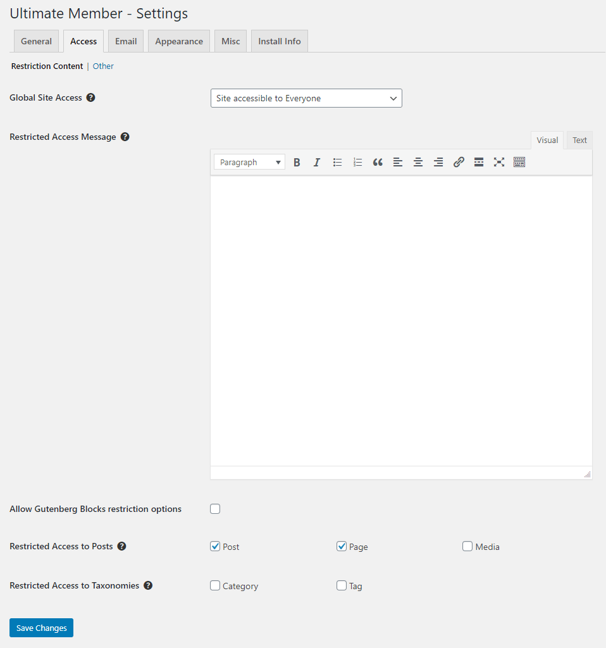The height and width of the screenshot is (648, 606).
Task: Open the Install Info tab
Action: 279,41
